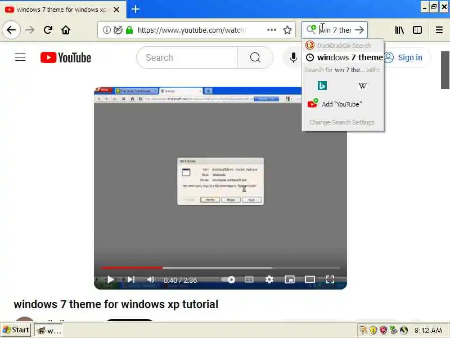This screenshot has width=450, height=338.
Task: Seek on the video progress bar
Action: (x=220, y=268)
